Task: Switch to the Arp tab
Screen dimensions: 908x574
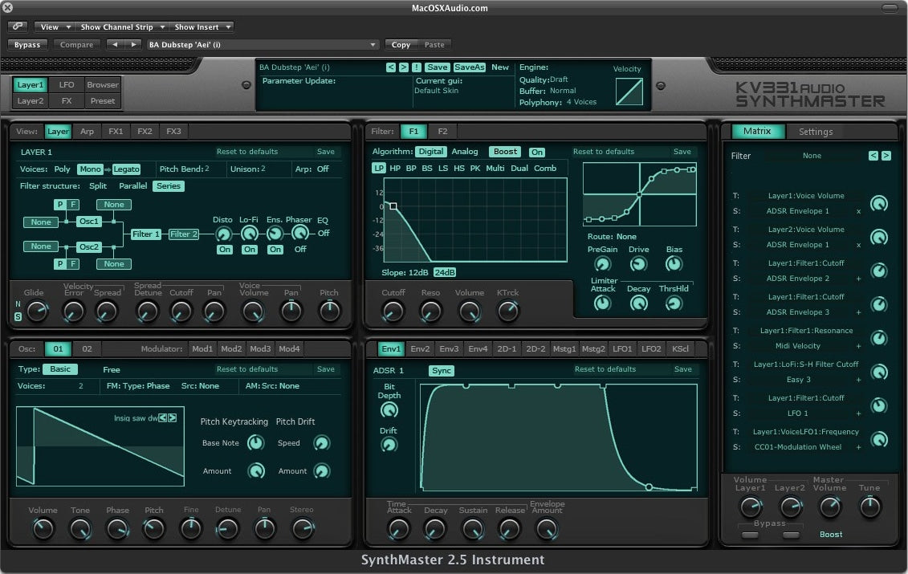Action: [x=87, y=132]
